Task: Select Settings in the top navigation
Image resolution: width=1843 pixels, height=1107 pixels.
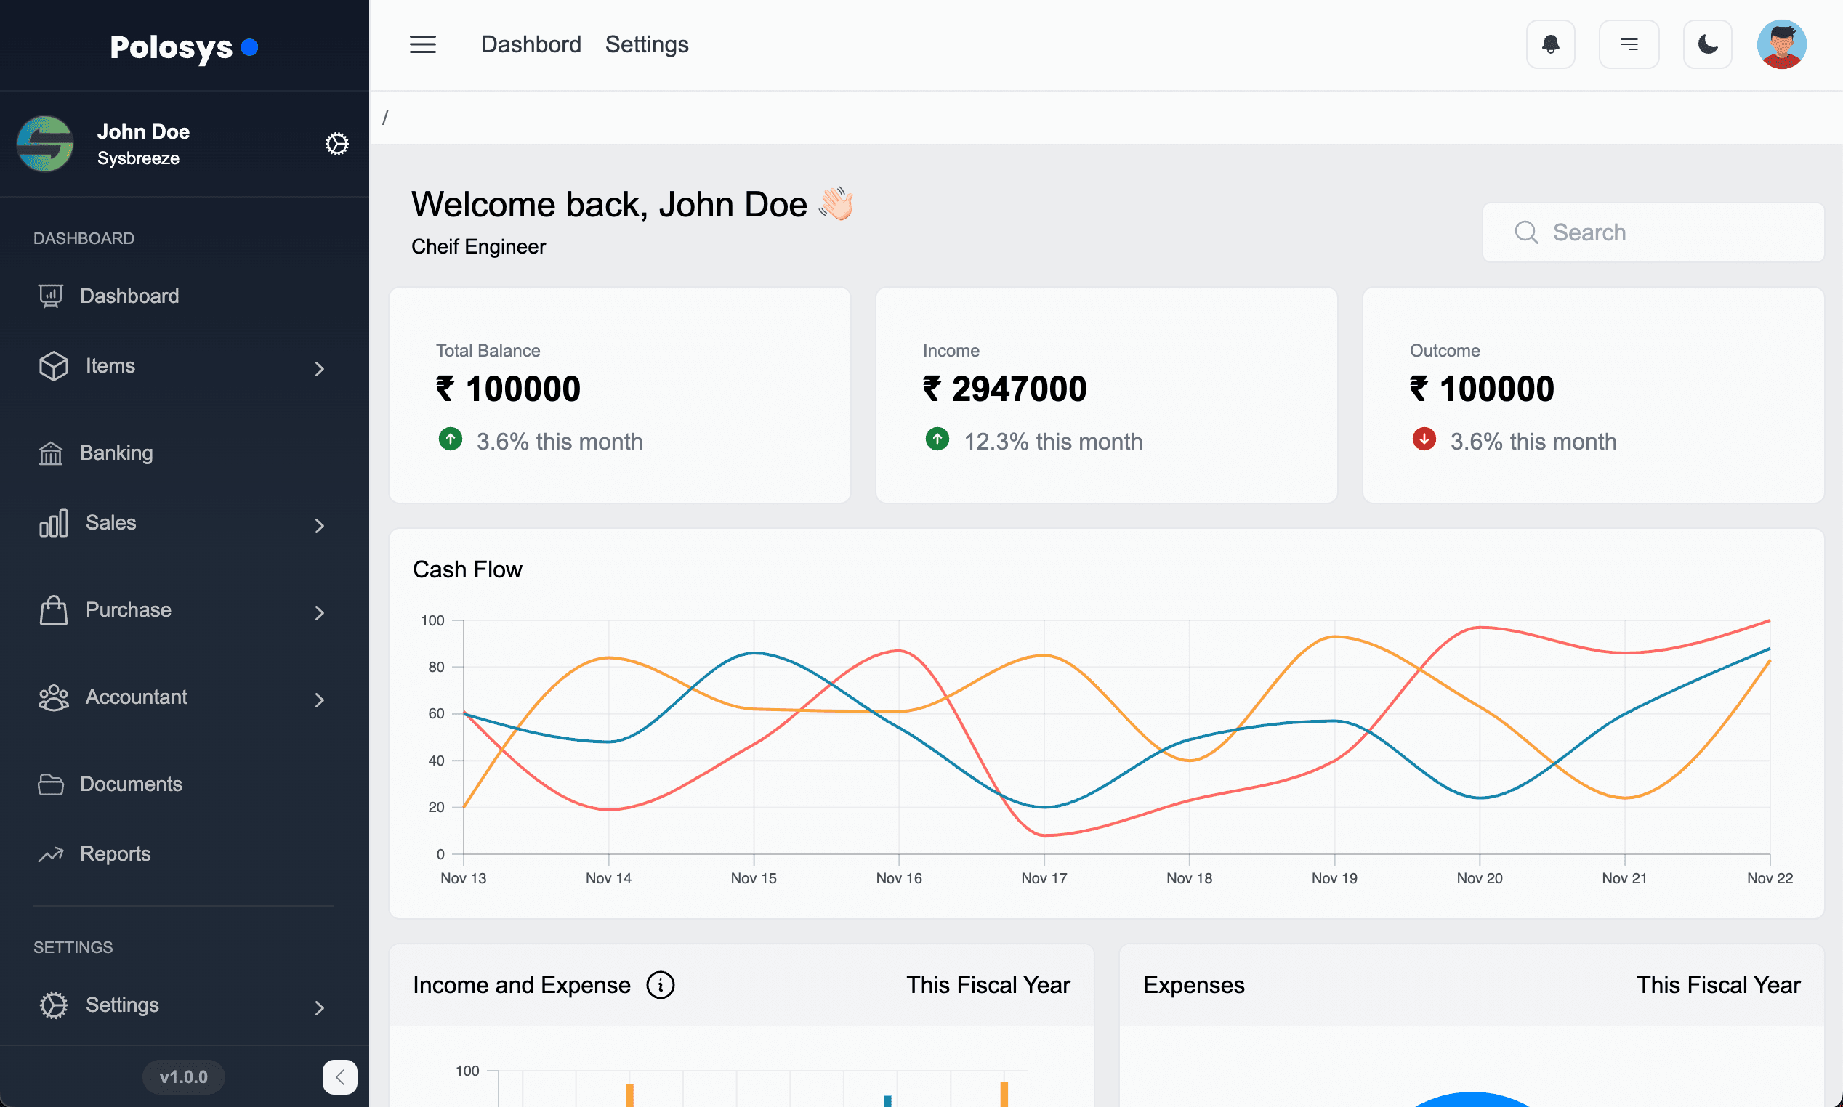Action: tap(646, 45)
